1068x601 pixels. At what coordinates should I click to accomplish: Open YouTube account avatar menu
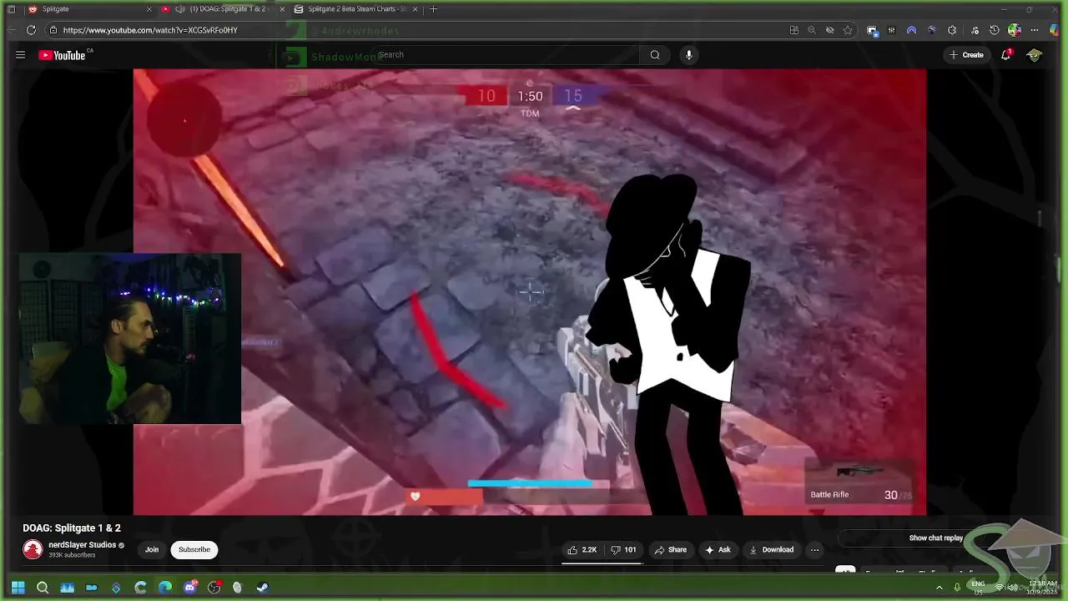tap(1035, 55)
